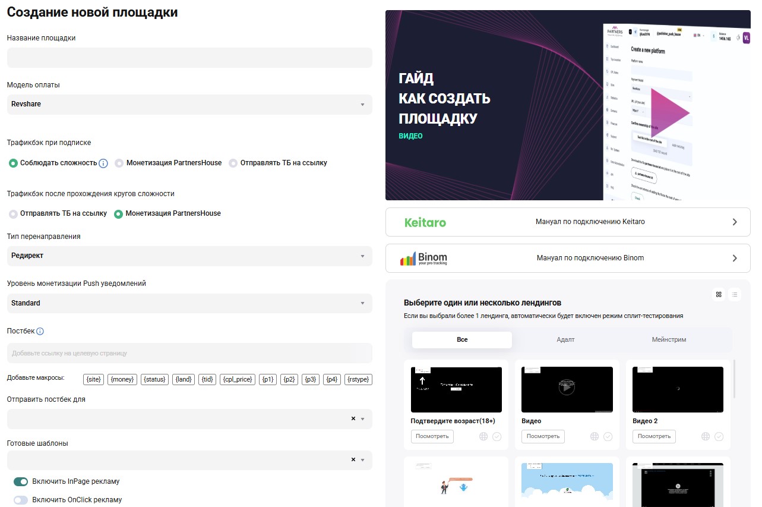Insert {rstype} macro
The height and width of the screenshot is (507, 762).
tap(359, 379)
